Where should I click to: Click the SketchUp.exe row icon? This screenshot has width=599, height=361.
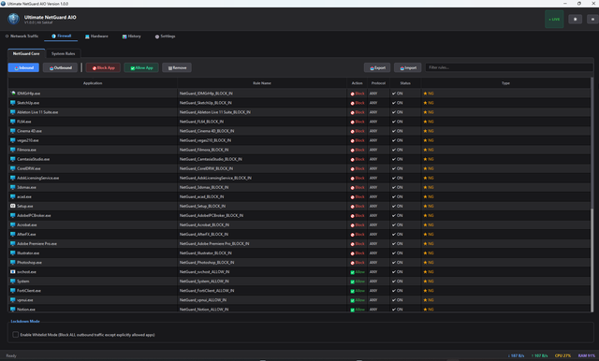click(12, 103)
